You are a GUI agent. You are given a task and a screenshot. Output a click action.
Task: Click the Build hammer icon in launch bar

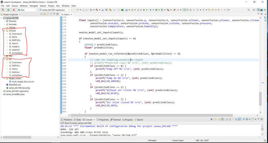pos(3,10)
